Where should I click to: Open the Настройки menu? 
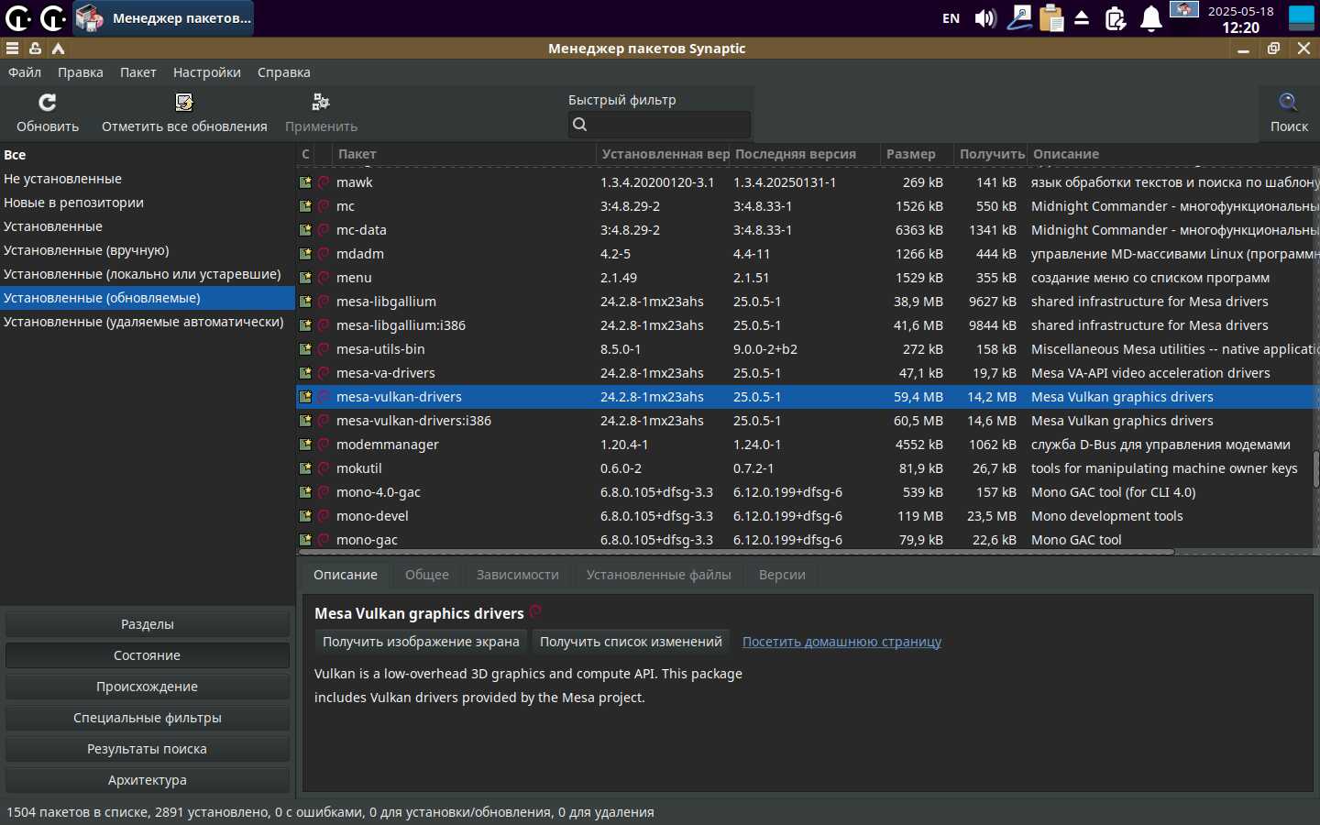tap(206, 72)
